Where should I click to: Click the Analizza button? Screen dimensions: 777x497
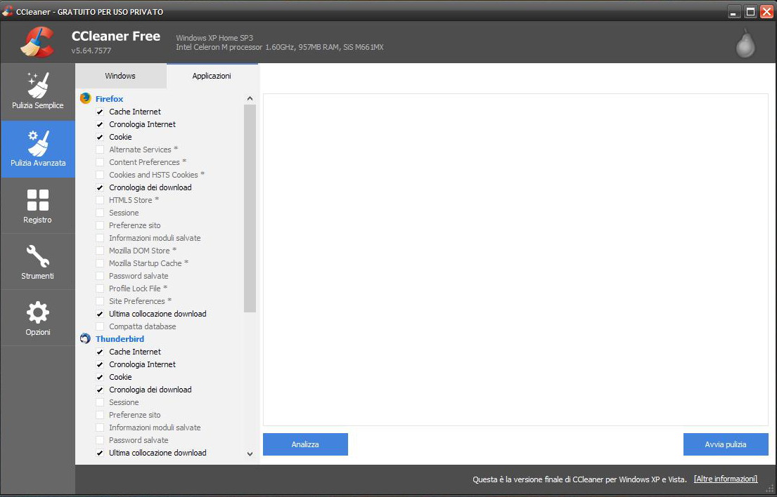305,444
